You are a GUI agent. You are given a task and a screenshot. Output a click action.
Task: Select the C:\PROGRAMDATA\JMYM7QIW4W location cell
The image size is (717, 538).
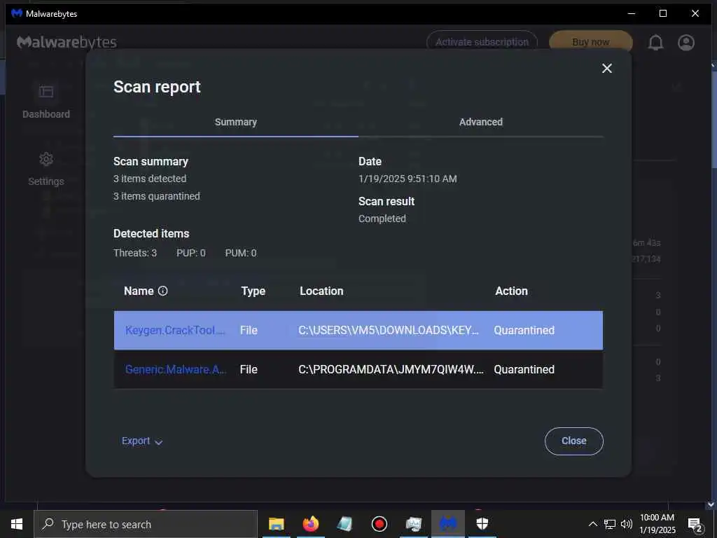tap(391, 369)
